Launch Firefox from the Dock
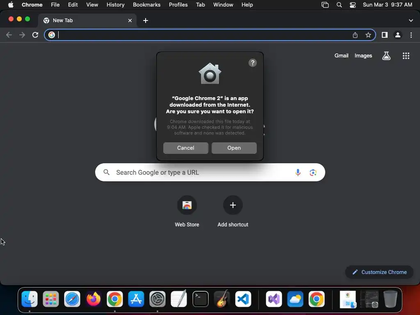Viewport: 420px width, 315px height. click(x=94, y=299)
